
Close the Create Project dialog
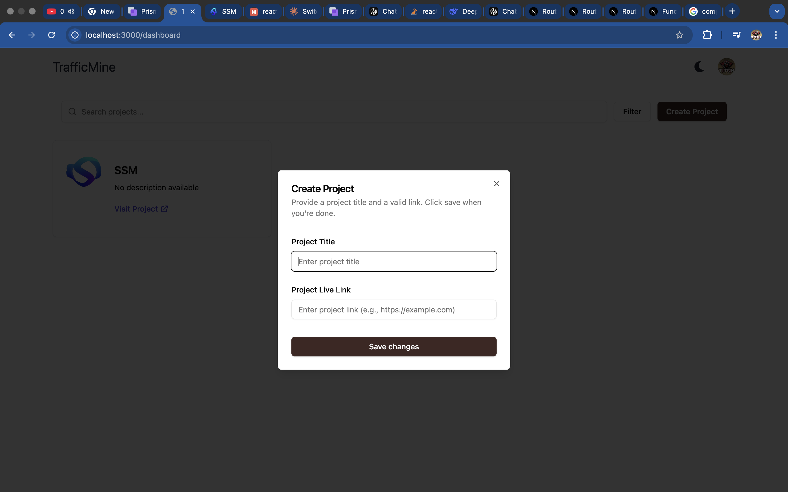point(496,184)
